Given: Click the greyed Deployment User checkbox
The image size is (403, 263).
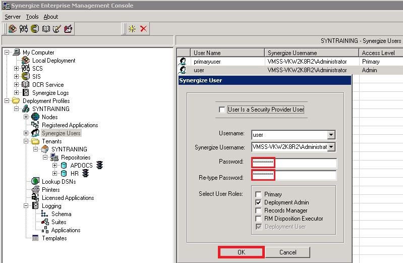Looking at the screenshot, I should click(x=259, y=227).
